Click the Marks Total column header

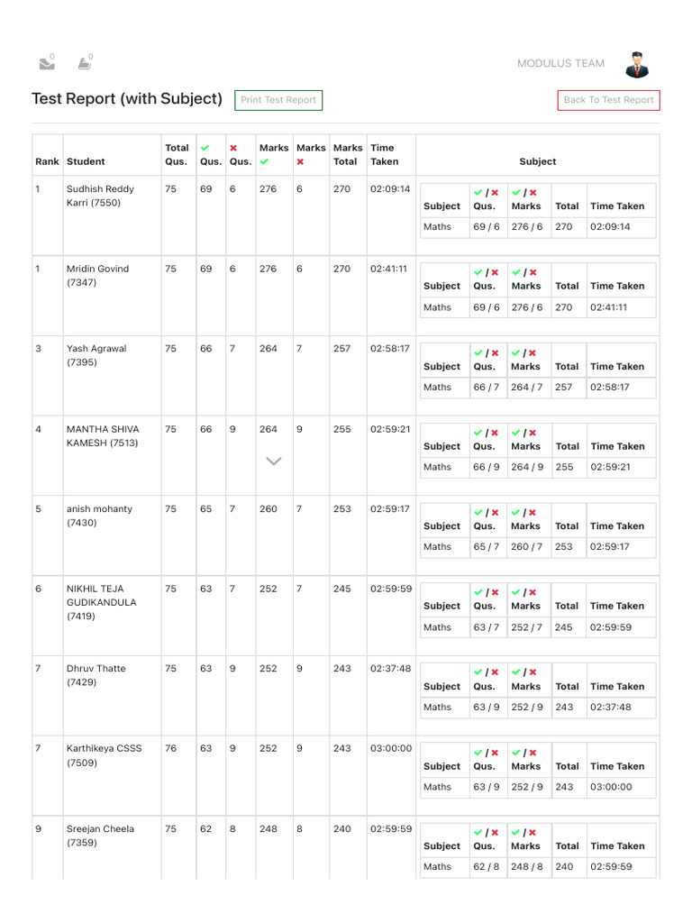[x=348, y=155]
